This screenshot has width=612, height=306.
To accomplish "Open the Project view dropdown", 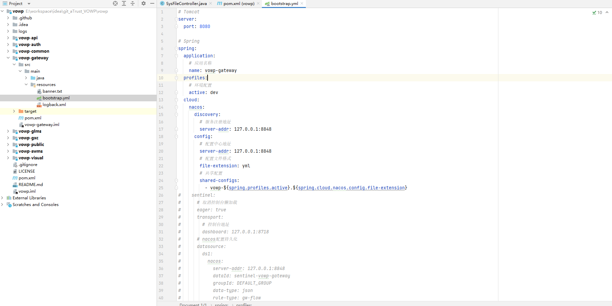I will pos(29,4).
